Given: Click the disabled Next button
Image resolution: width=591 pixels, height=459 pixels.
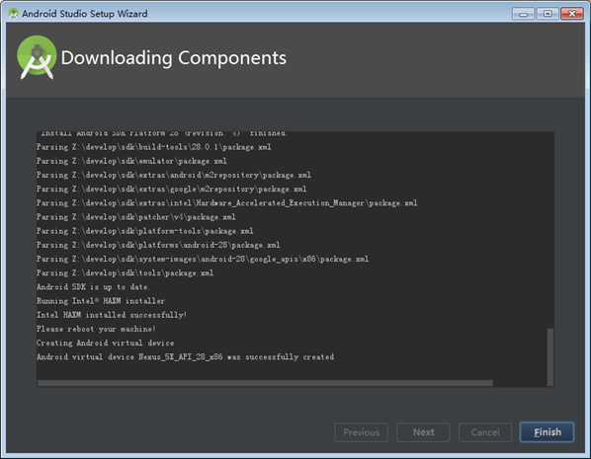Looking at the screenshot, I should point(423,432).
